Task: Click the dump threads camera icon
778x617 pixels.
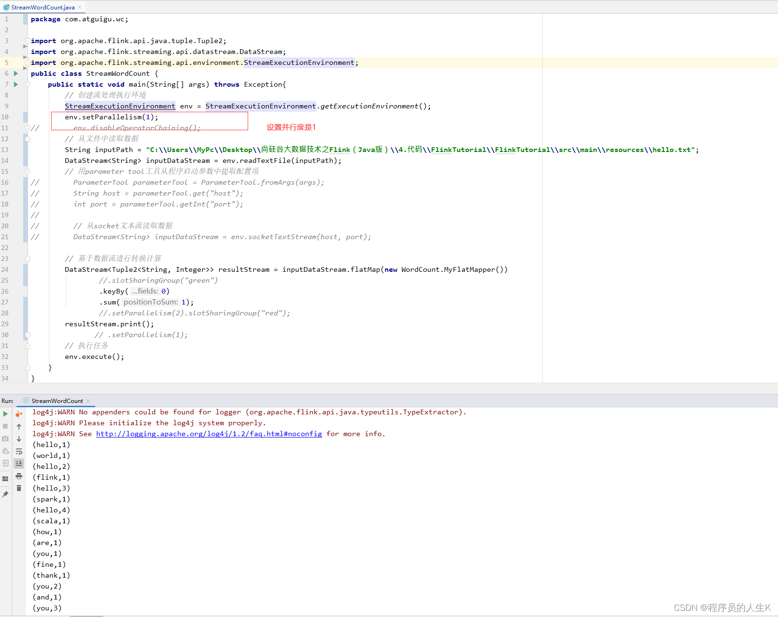Action: pyautogui.click(x=5, y=438)
